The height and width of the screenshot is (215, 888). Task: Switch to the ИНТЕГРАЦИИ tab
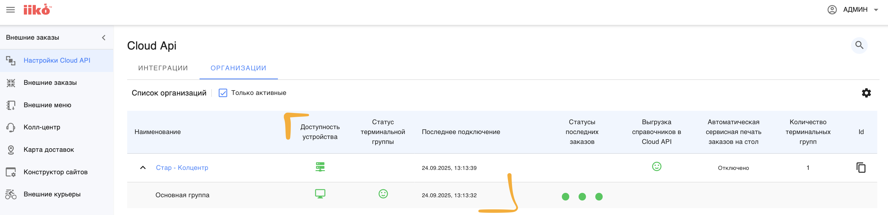163,68
